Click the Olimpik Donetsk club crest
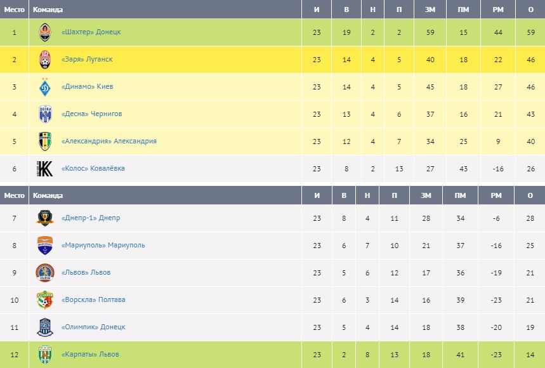545x368 pixels. 45,327
